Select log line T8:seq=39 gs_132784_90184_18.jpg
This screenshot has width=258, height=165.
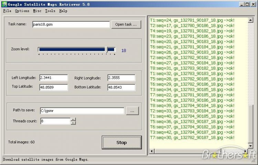(x=192, y=106)
